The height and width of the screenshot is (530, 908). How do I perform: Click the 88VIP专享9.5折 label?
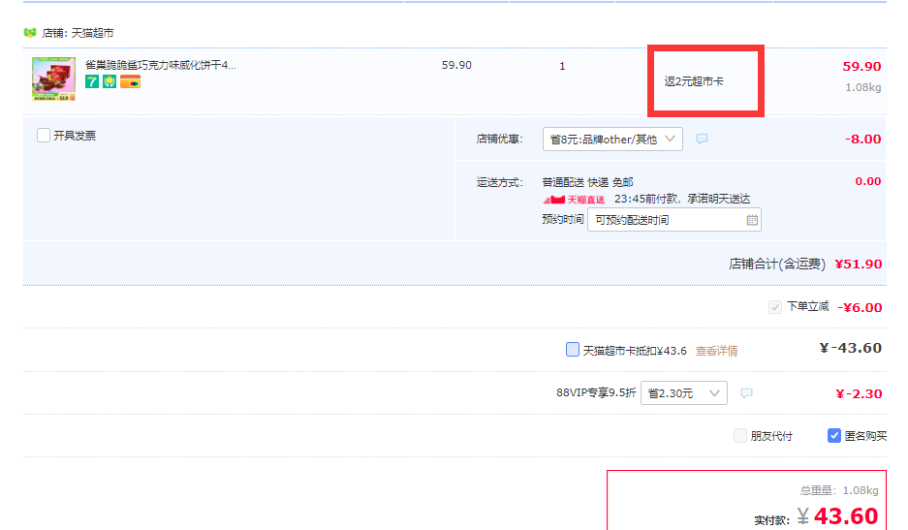(x=596, y=392)
